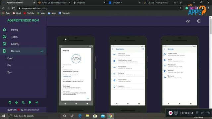Close the AospExtended ROM tab
Viewport: 212px width, 119px height.
(x=34, y=3)
